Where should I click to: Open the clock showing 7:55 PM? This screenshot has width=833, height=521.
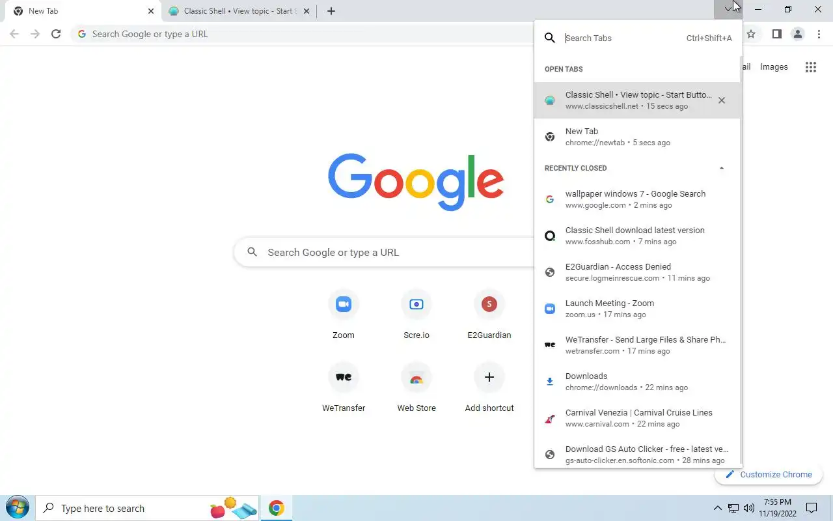778,508
